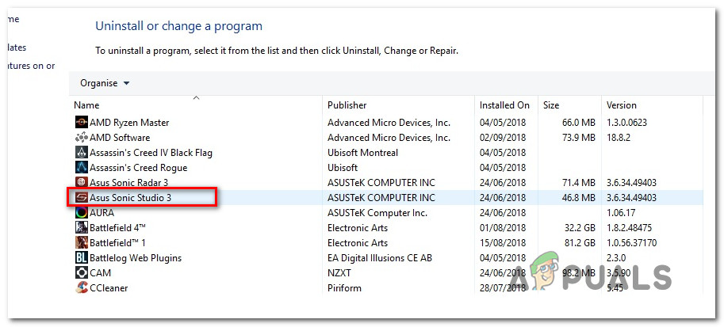Sort by Installed On column header

504,105
